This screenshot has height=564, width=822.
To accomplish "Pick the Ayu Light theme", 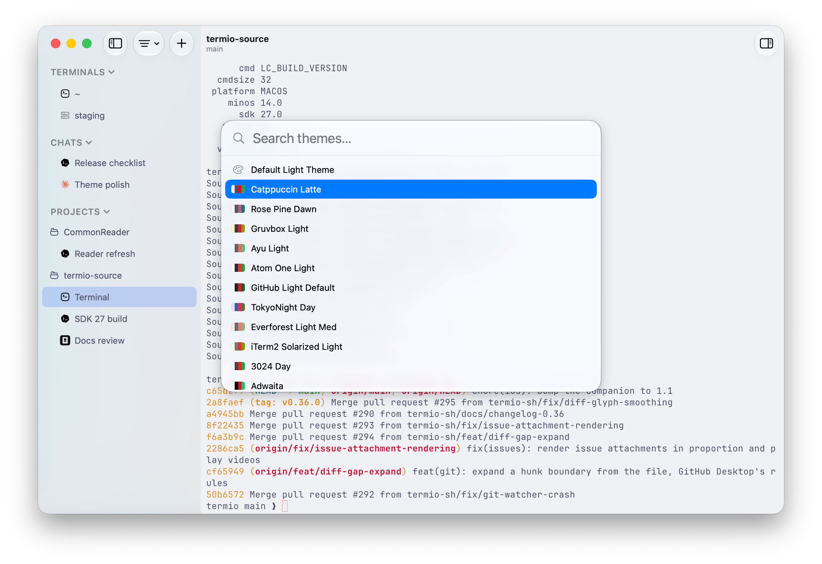I will tap(411, 248).
